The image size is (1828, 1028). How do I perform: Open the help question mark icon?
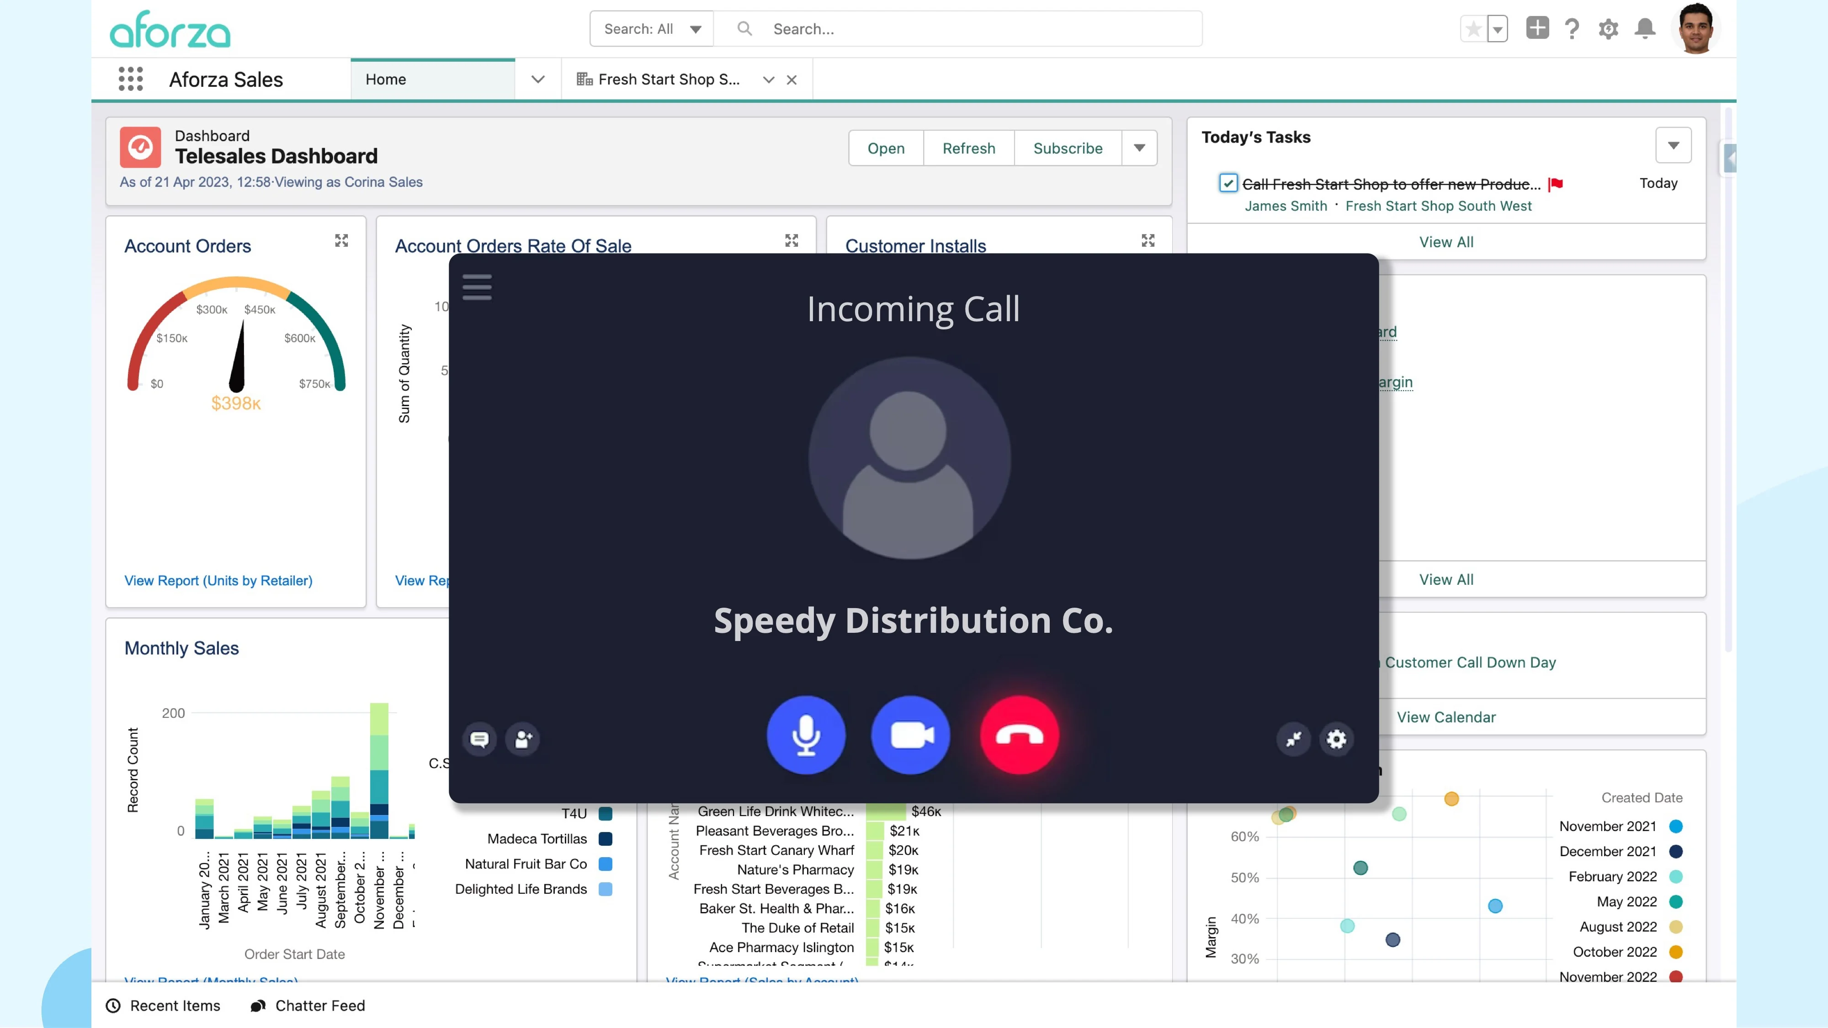1572,29
